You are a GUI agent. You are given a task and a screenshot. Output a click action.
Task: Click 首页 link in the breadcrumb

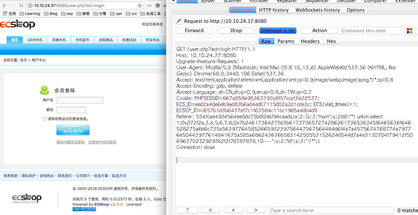click(23, 60)
